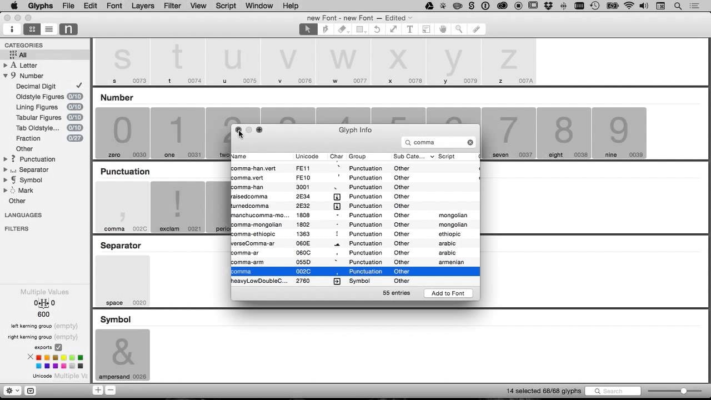The width and height of the screenshot is (711, 400).
Task: Switch to list view mode
Action: [x=49, y=29]
